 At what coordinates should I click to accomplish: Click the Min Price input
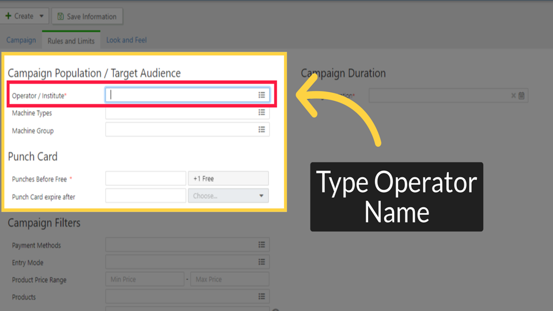pos(145,279)
